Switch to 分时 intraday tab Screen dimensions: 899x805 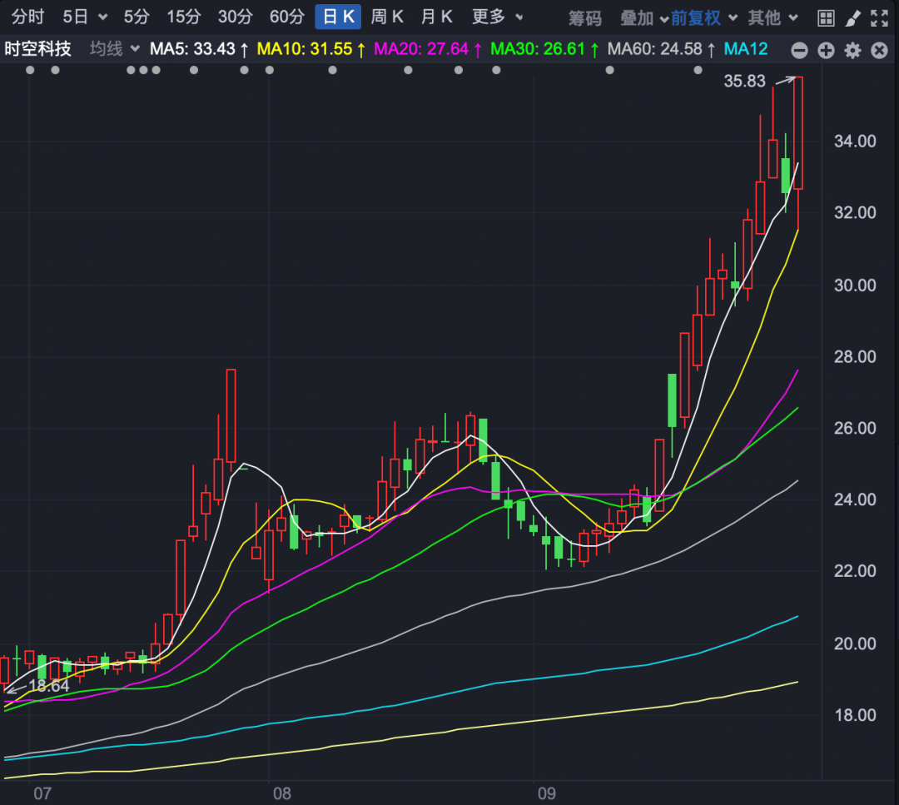tap(27, 17)
